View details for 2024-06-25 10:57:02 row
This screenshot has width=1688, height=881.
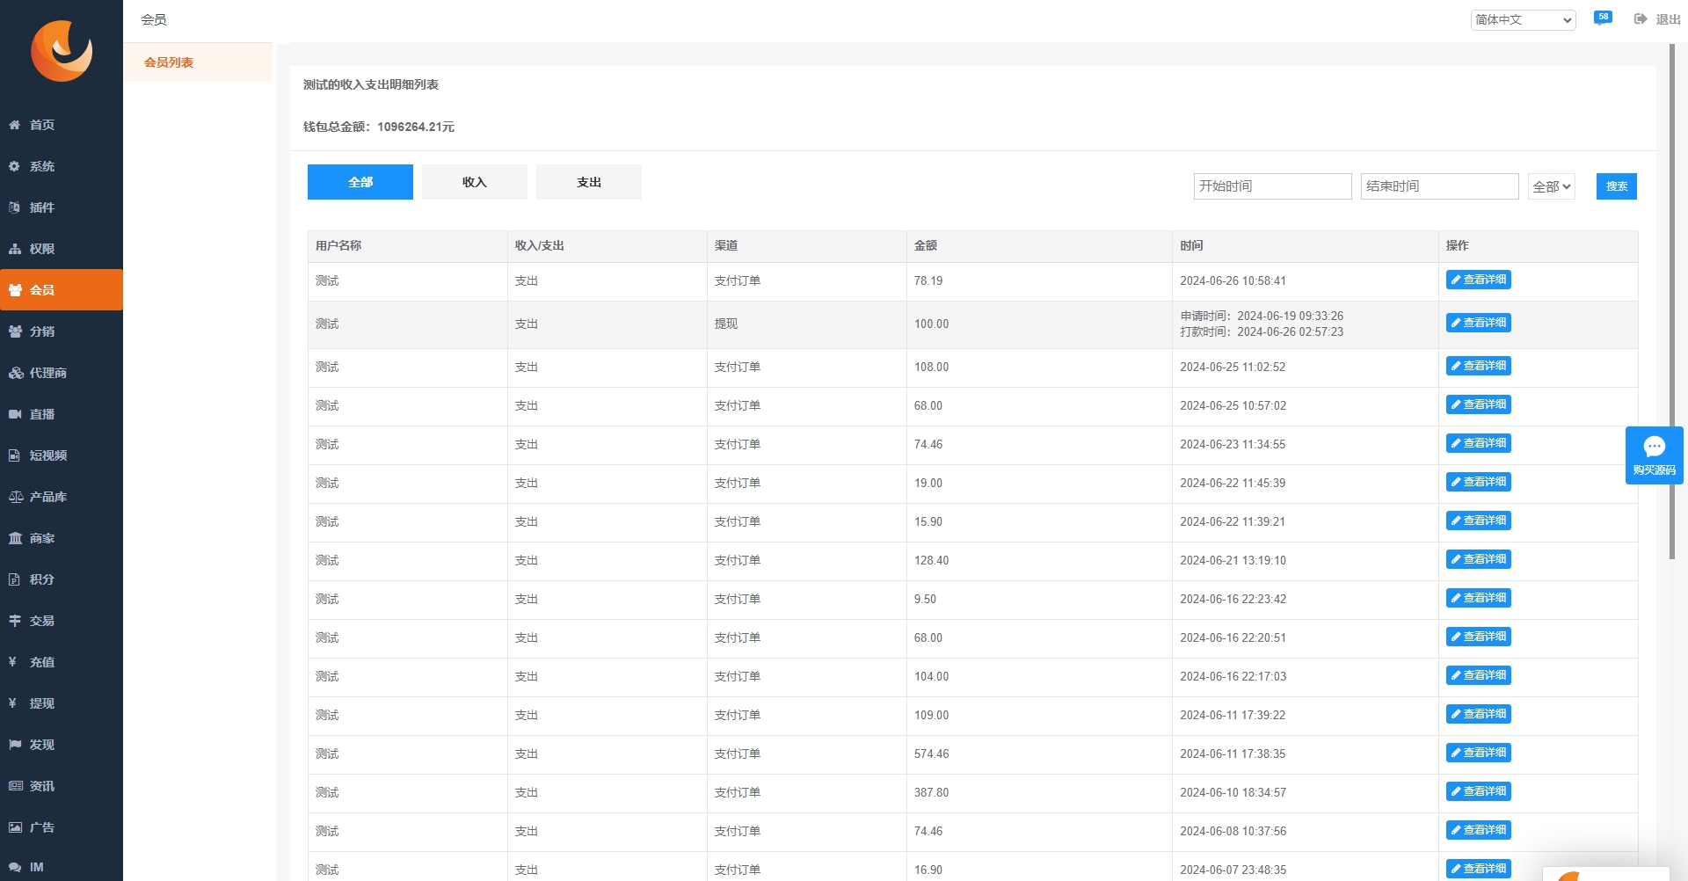(1478, 404)
